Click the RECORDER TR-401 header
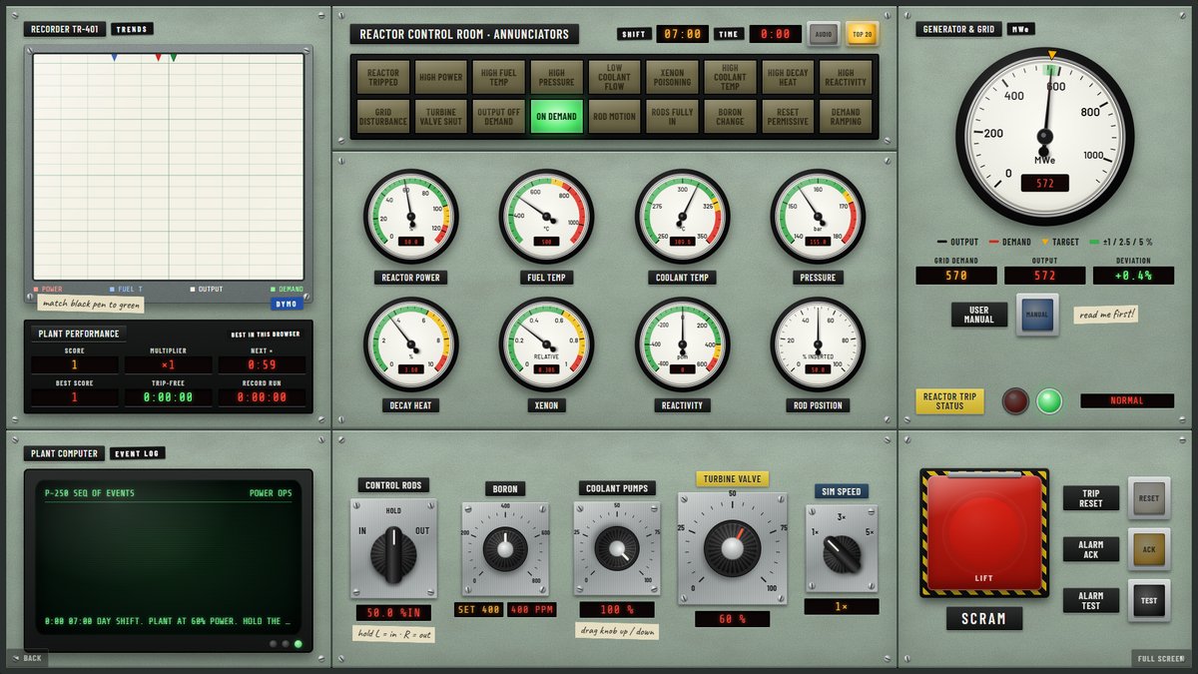 65,29
